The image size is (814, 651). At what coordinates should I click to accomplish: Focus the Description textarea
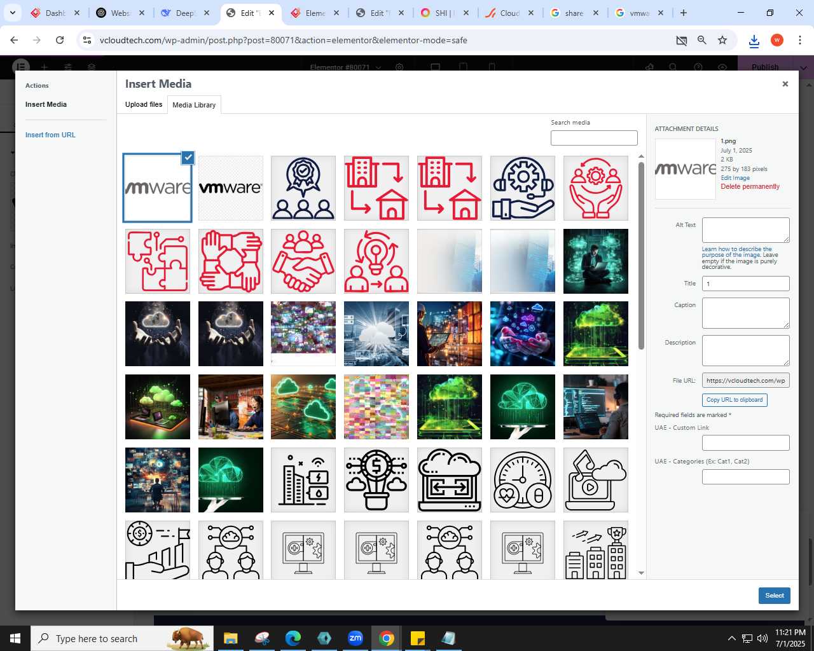click(746, 350)
